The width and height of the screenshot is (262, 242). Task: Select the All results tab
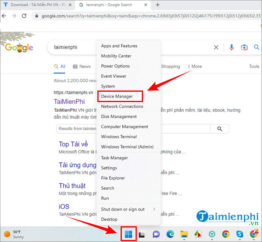[59, 66]
